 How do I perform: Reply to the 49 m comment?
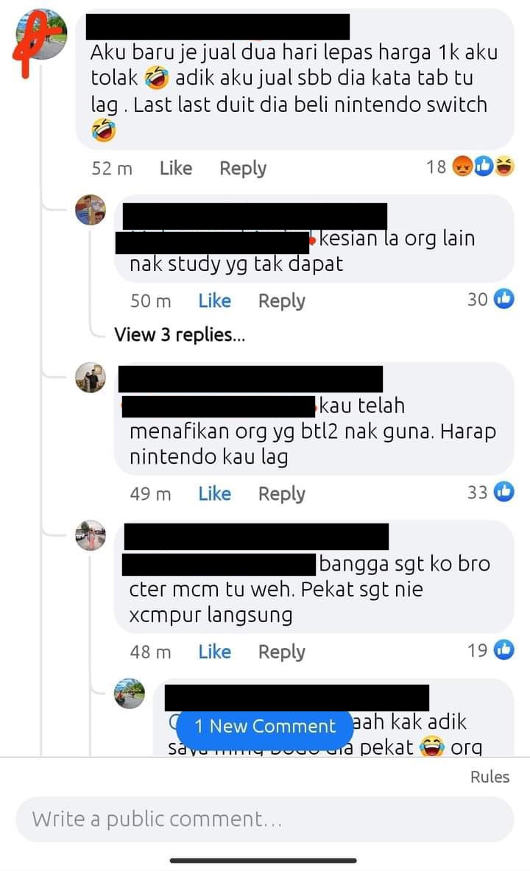282,493
